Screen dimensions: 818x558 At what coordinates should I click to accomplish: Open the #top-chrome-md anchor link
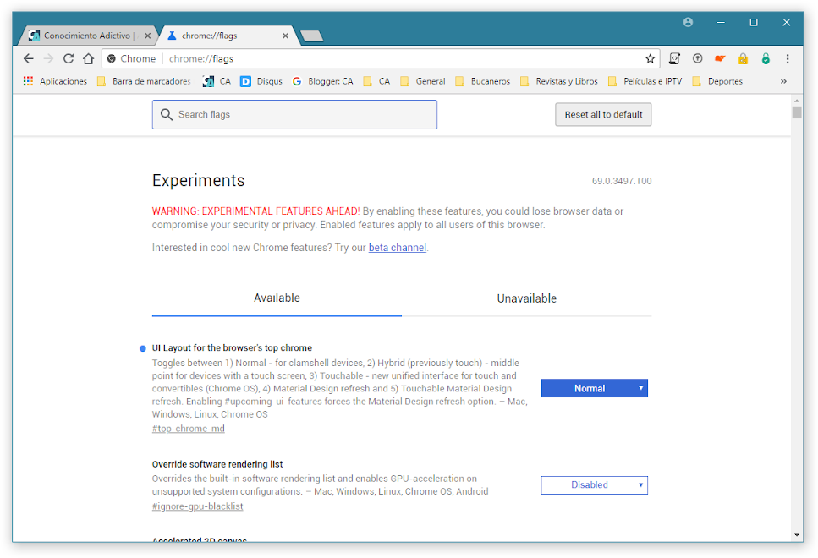pos(189,429)
